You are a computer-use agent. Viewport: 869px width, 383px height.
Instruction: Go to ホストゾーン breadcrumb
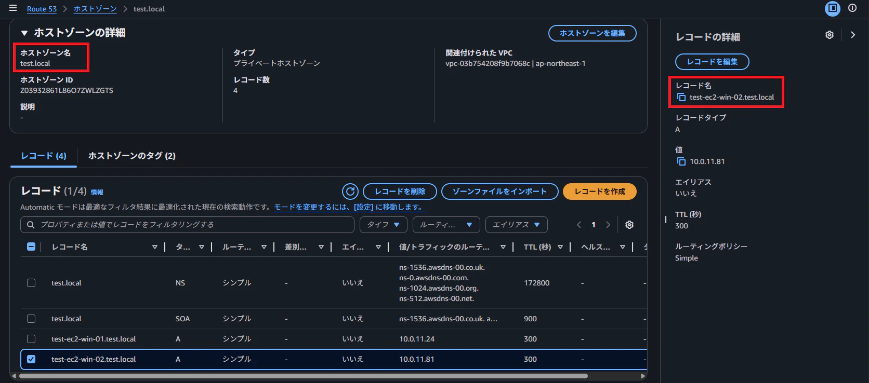[x=95, y=9]
